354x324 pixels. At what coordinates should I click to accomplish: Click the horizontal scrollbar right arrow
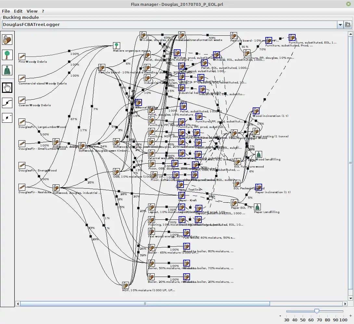click(345, 304)
